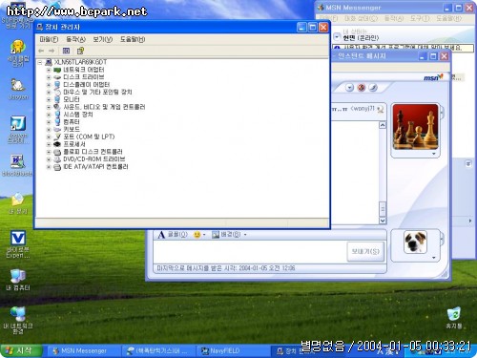The height and width of the screenshot is (358, 477).
Task: Open dropdown below the dog display picture
Action: (x=434, y=258)
